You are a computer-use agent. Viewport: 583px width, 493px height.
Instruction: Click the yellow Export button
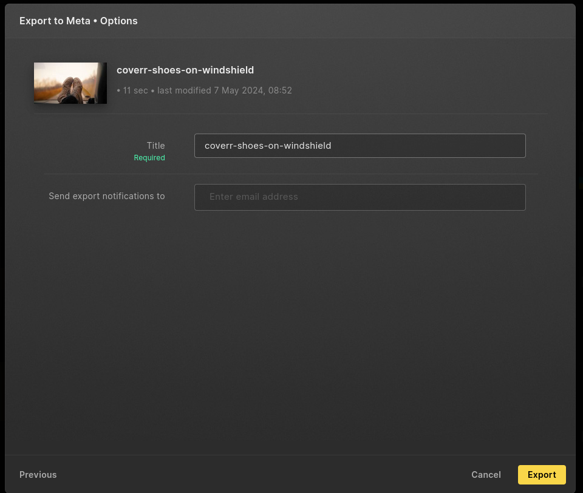tap(541, 474)
